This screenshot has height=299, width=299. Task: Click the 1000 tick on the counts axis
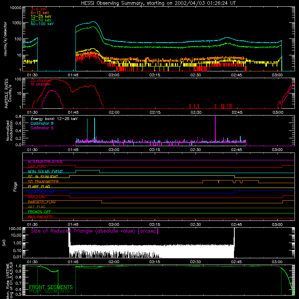click(x=17, y=23)
